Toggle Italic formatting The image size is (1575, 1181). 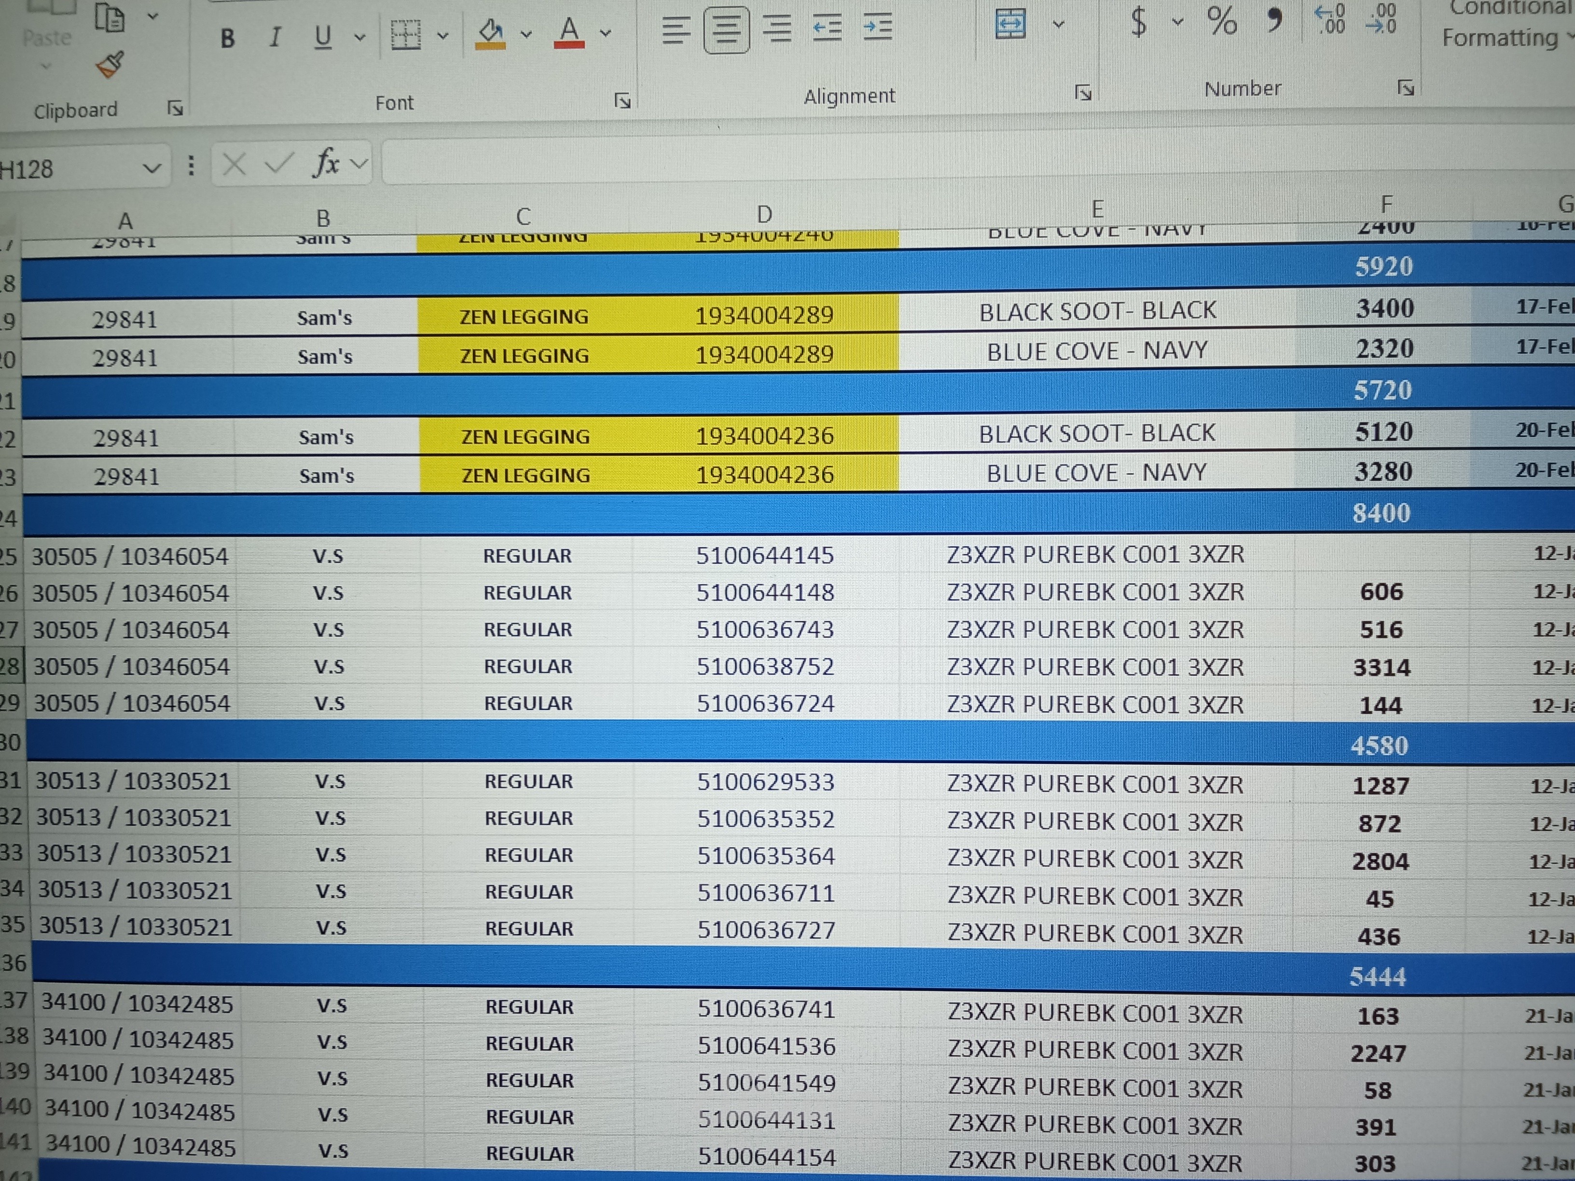pos(275,36)
